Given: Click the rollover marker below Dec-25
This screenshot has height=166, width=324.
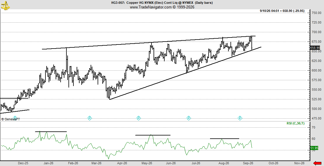Looking at the screenshot, I should (x=15, y=118).
